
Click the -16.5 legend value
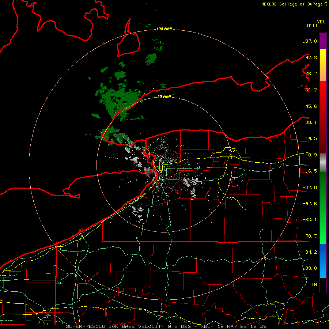click(310, 171)
